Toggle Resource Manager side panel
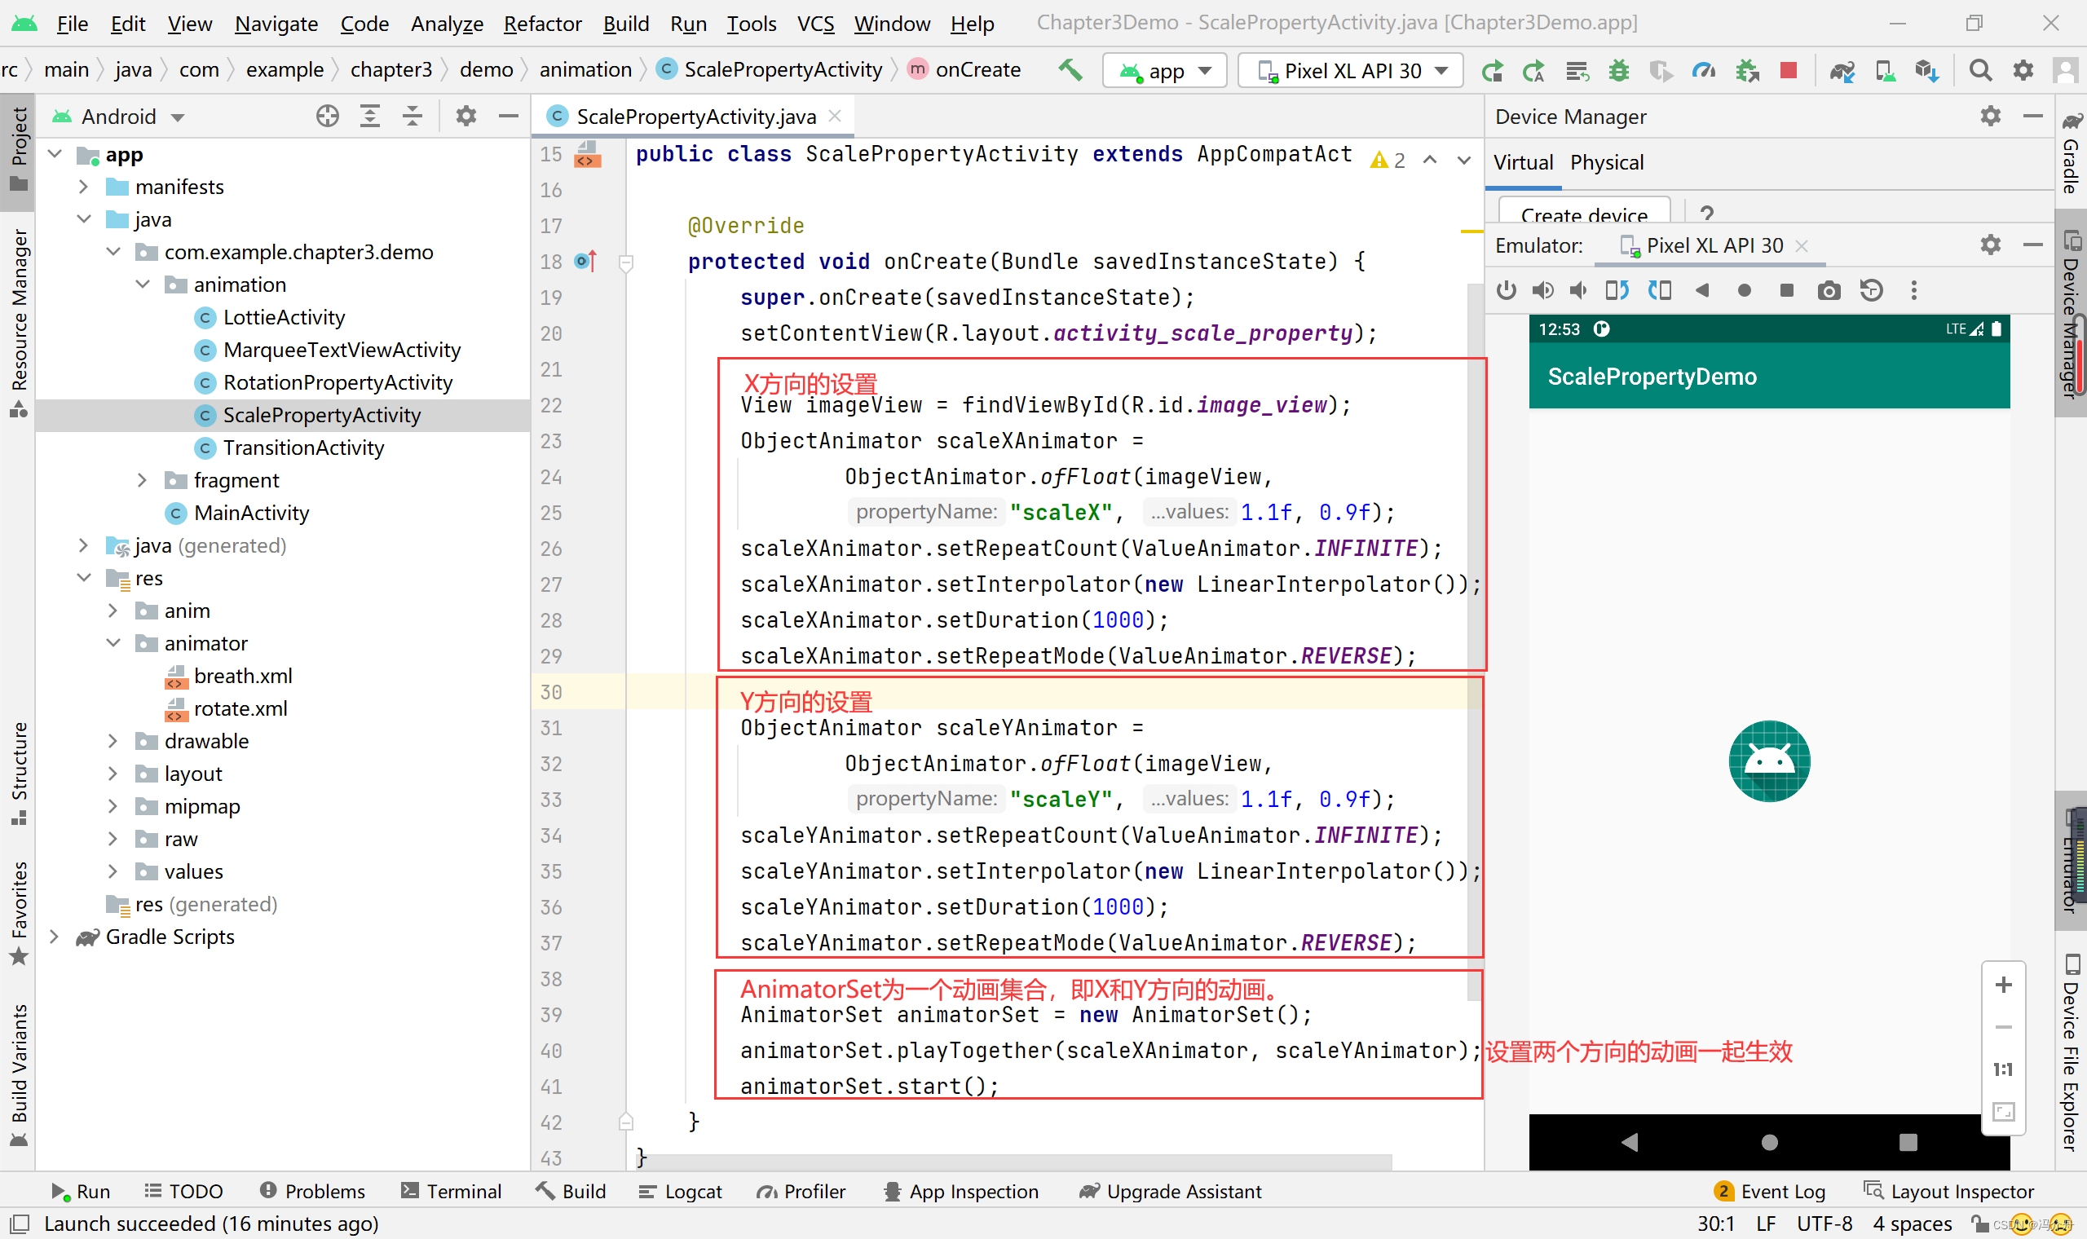Viewport: 2087px width, 1239px height. (18, 321)
